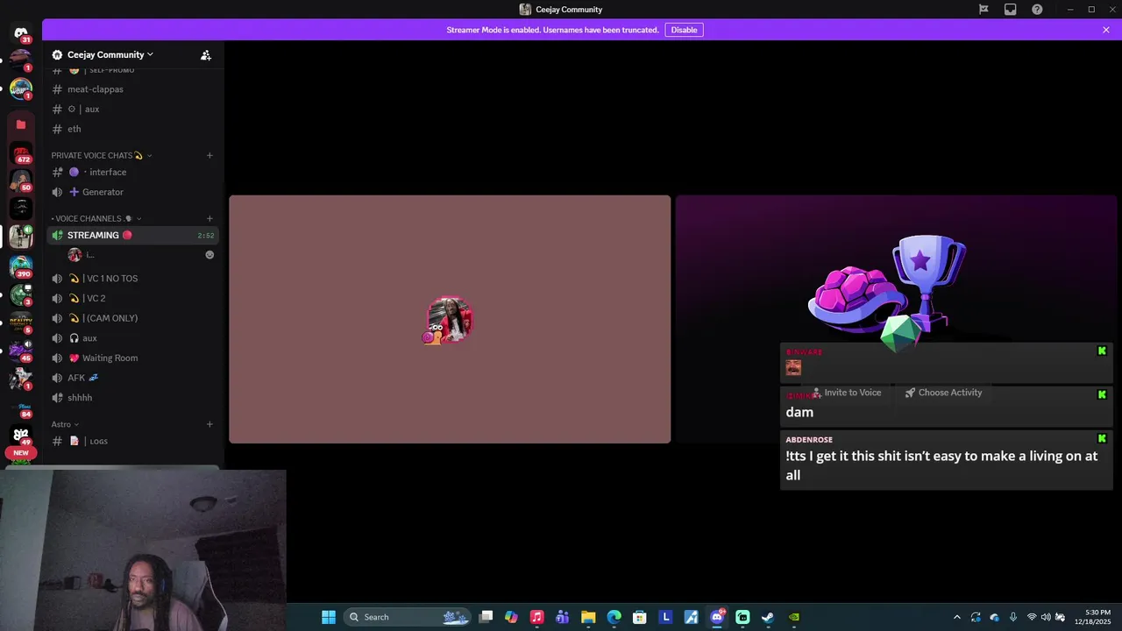Collapse PRIVATE VOICE CHATS category
The width and height of the screenshot is (1122, 631).
101,155
